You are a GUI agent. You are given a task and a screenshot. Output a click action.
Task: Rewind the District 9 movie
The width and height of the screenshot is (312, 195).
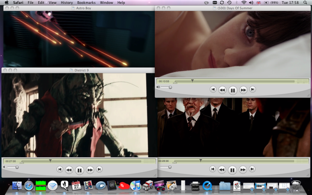click(69, 170)
